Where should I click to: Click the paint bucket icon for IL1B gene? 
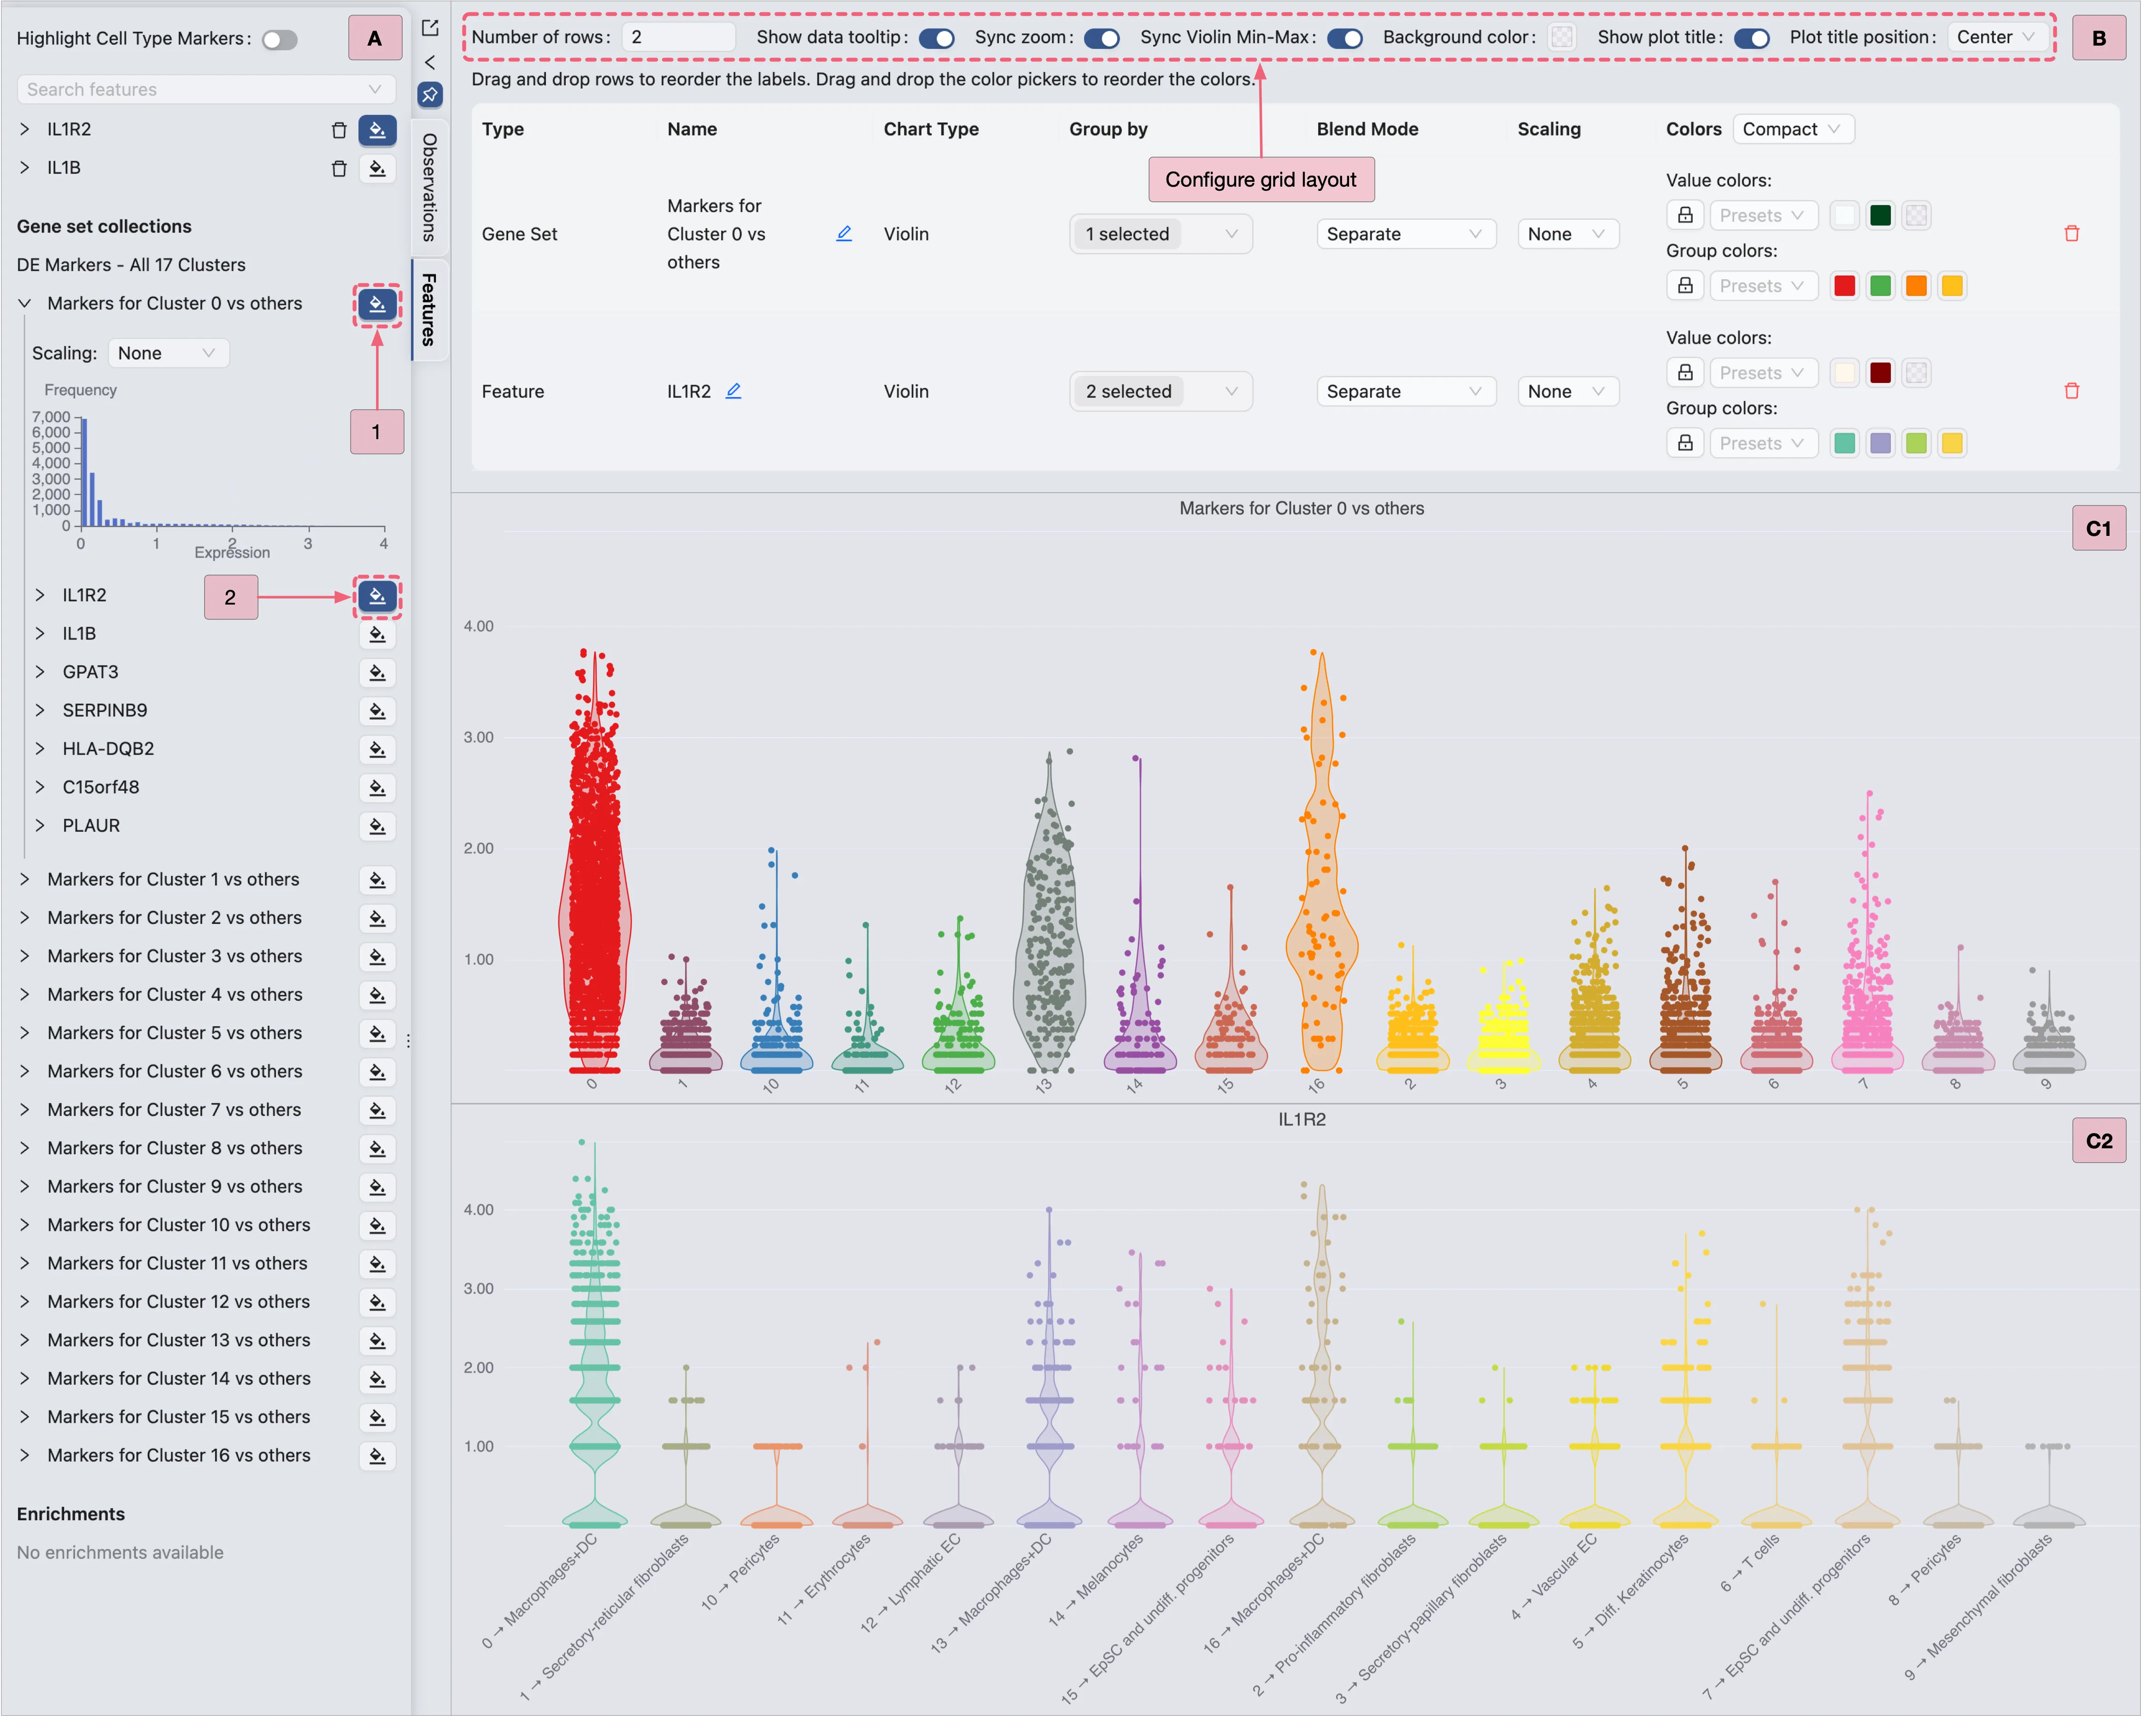(376, 169)
